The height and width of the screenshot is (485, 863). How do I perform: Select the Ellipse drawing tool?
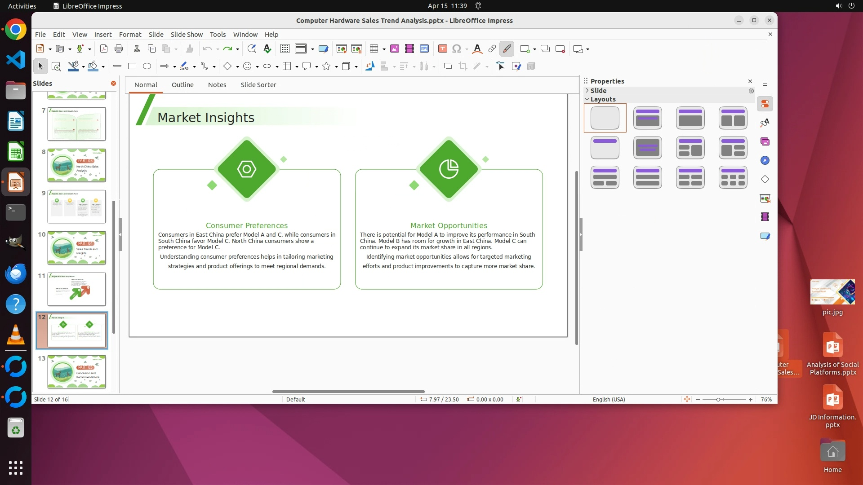[147, 66]
